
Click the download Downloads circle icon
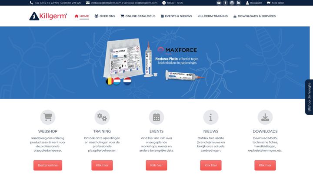(x=265, y=117)
